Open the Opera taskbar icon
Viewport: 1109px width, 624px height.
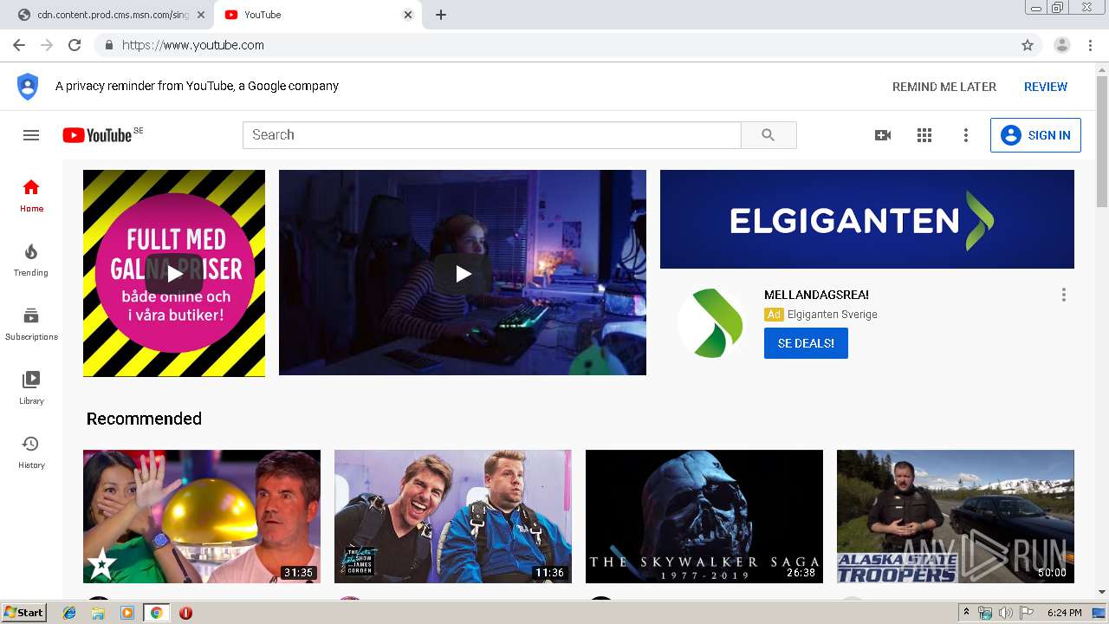(x=185, y=613)
